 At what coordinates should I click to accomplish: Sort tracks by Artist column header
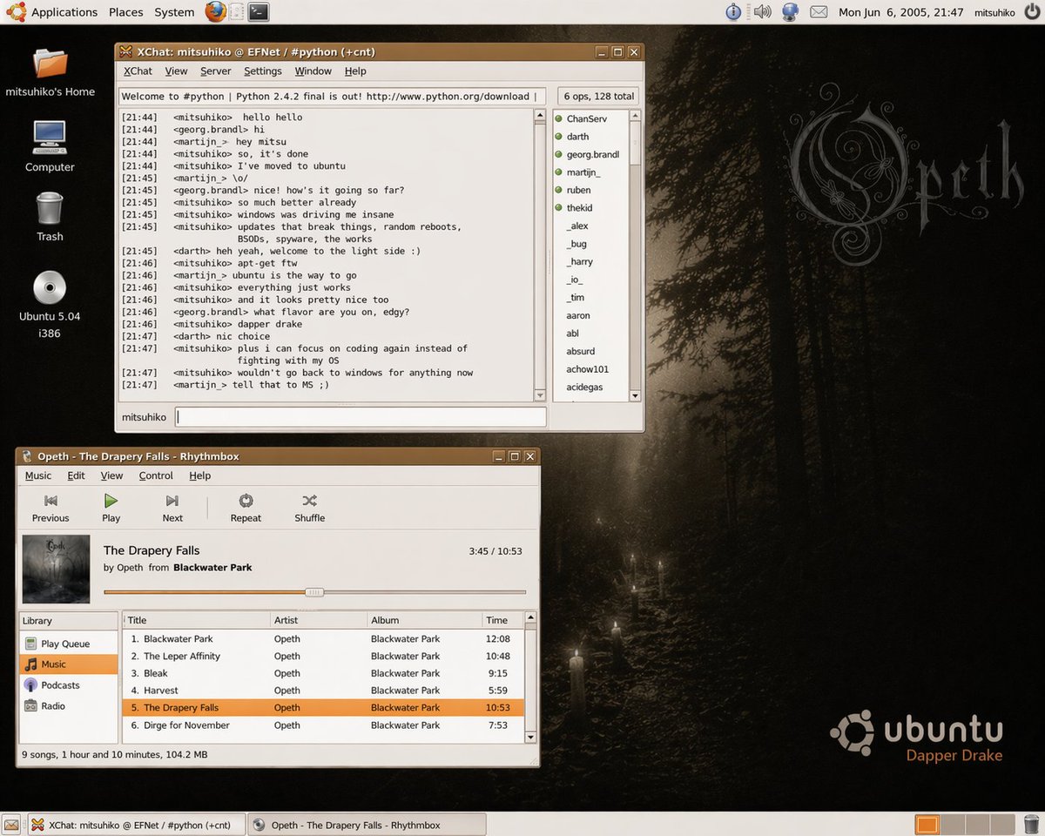(x=320, y=620)
